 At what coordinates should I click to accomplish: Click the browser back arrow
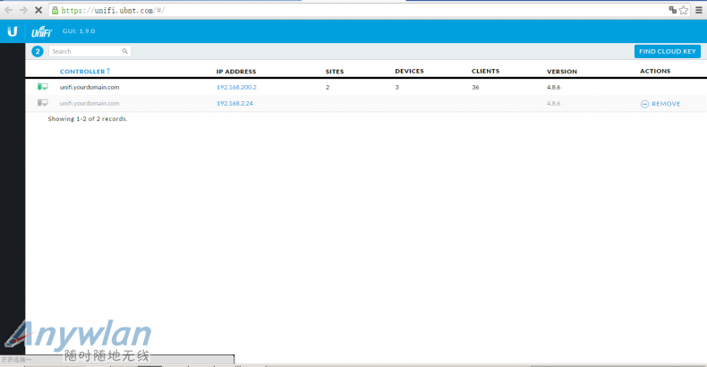click(x=9, y=10)
